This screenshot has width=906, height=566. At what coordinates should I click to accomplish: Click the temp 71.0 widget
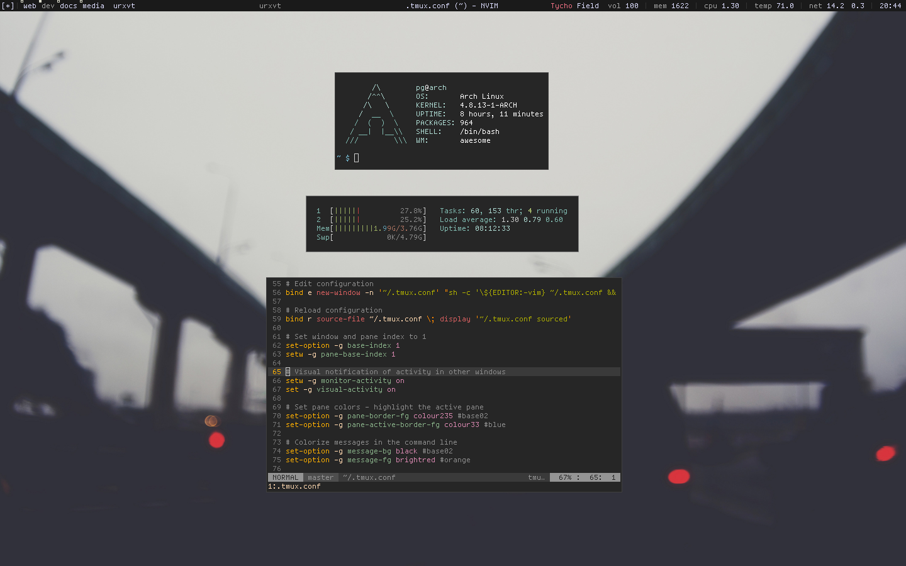click(774, 6)
